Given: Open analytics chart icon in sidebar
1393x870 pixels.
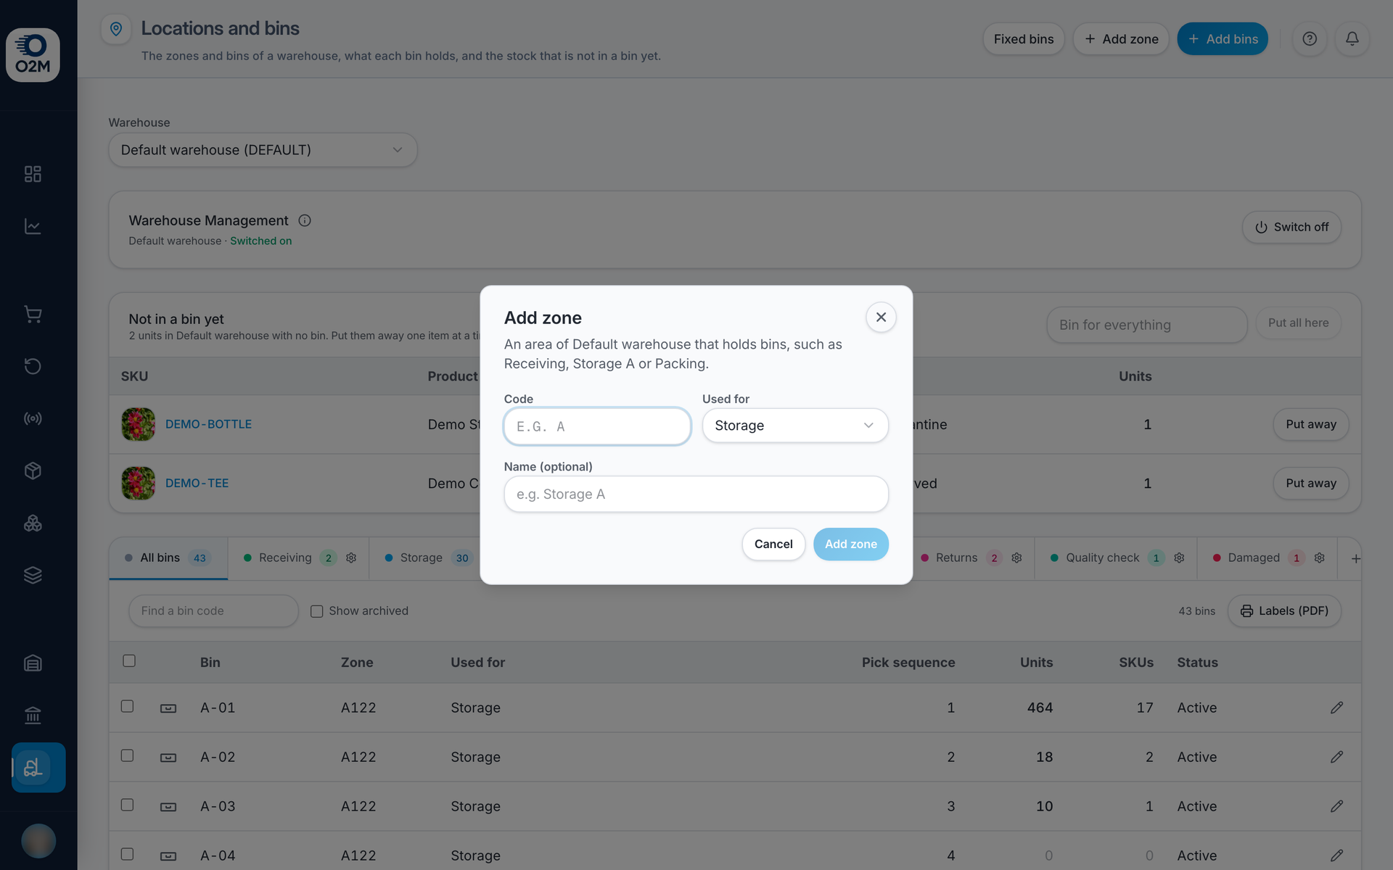Looking at the screenshot, I should pos(33,226).
